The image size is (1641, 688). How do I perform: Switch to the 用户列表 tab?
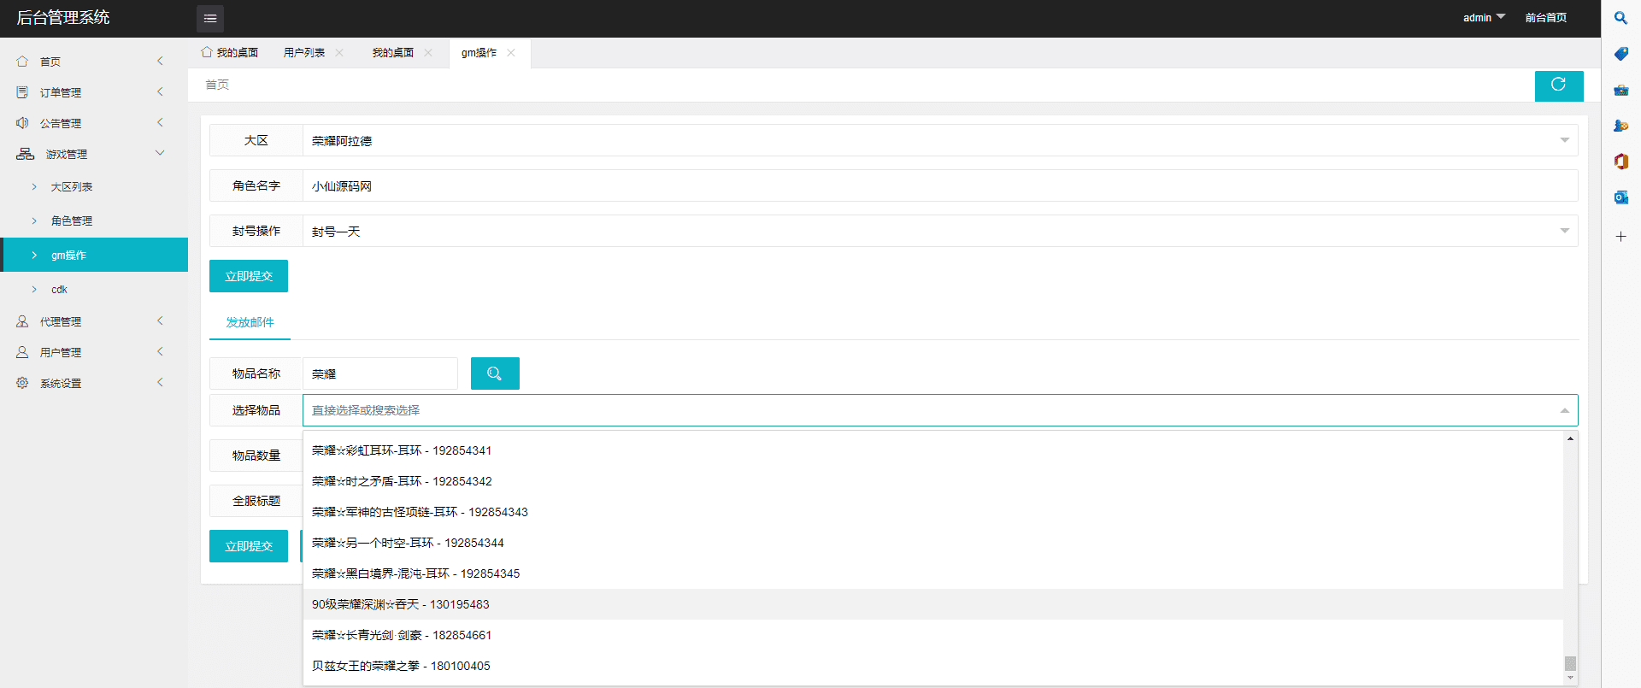(304, 53)
